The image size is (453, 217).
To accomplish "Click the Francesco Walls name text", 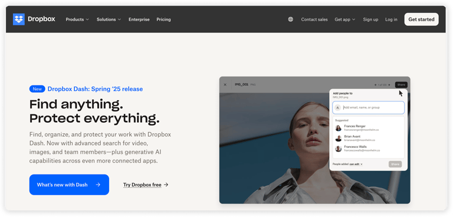I will coord(355,147).
